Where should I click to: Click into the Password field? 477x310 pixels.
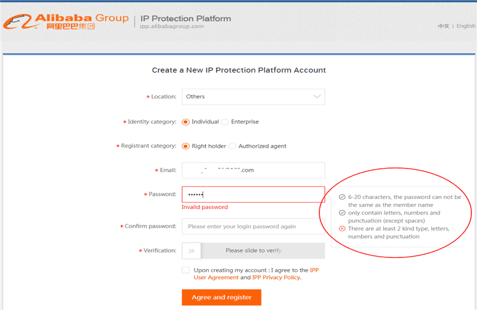click(x=253, y=194)
